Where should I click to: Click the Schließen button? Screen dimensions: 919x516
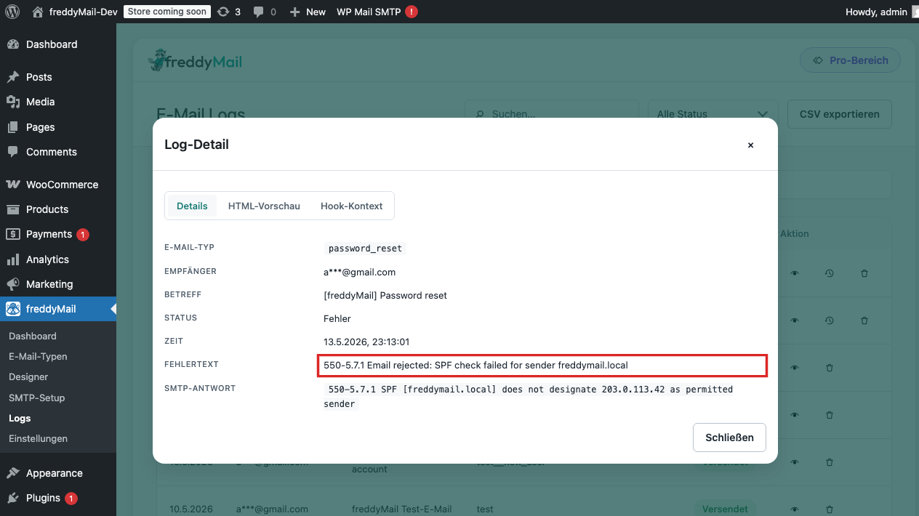click(729, 438)
